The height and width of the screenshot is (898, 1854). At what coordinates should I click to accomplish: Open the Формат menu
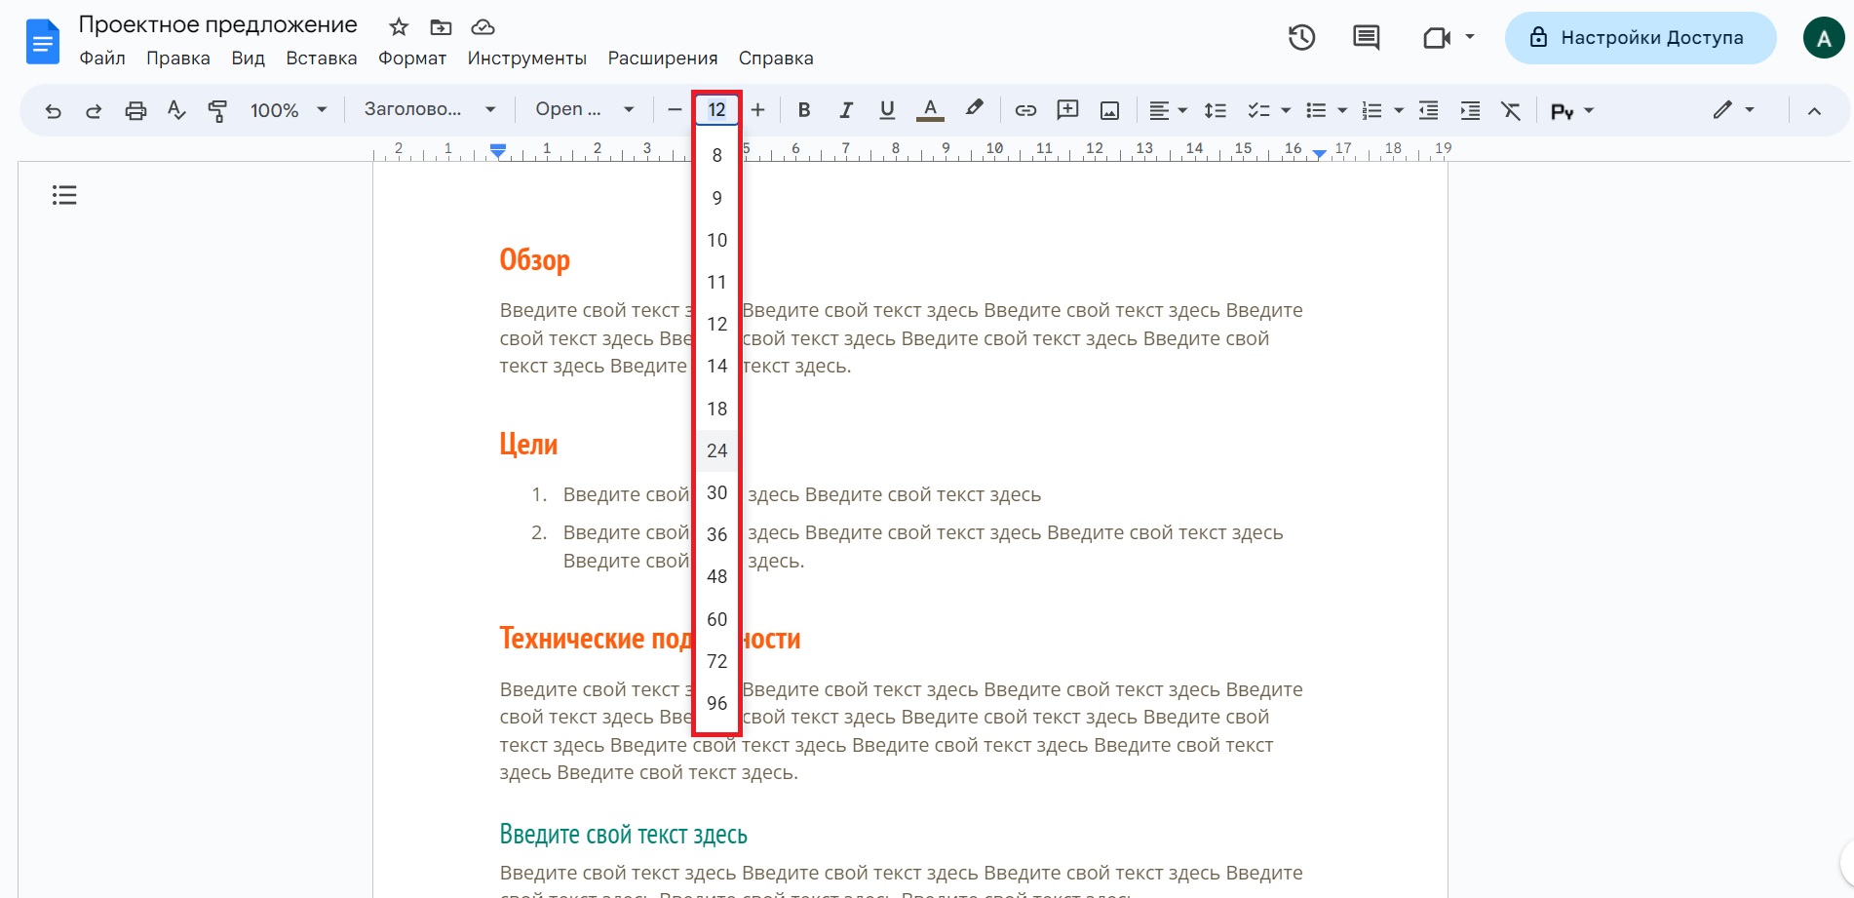(411, 59)
